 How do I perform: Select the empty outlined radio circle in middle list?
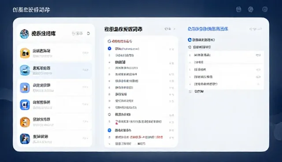click(x=109, y=114)
